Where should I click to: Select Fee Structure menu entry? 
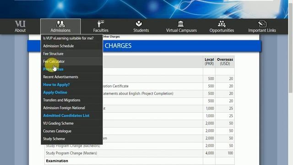tap(53, 54)
